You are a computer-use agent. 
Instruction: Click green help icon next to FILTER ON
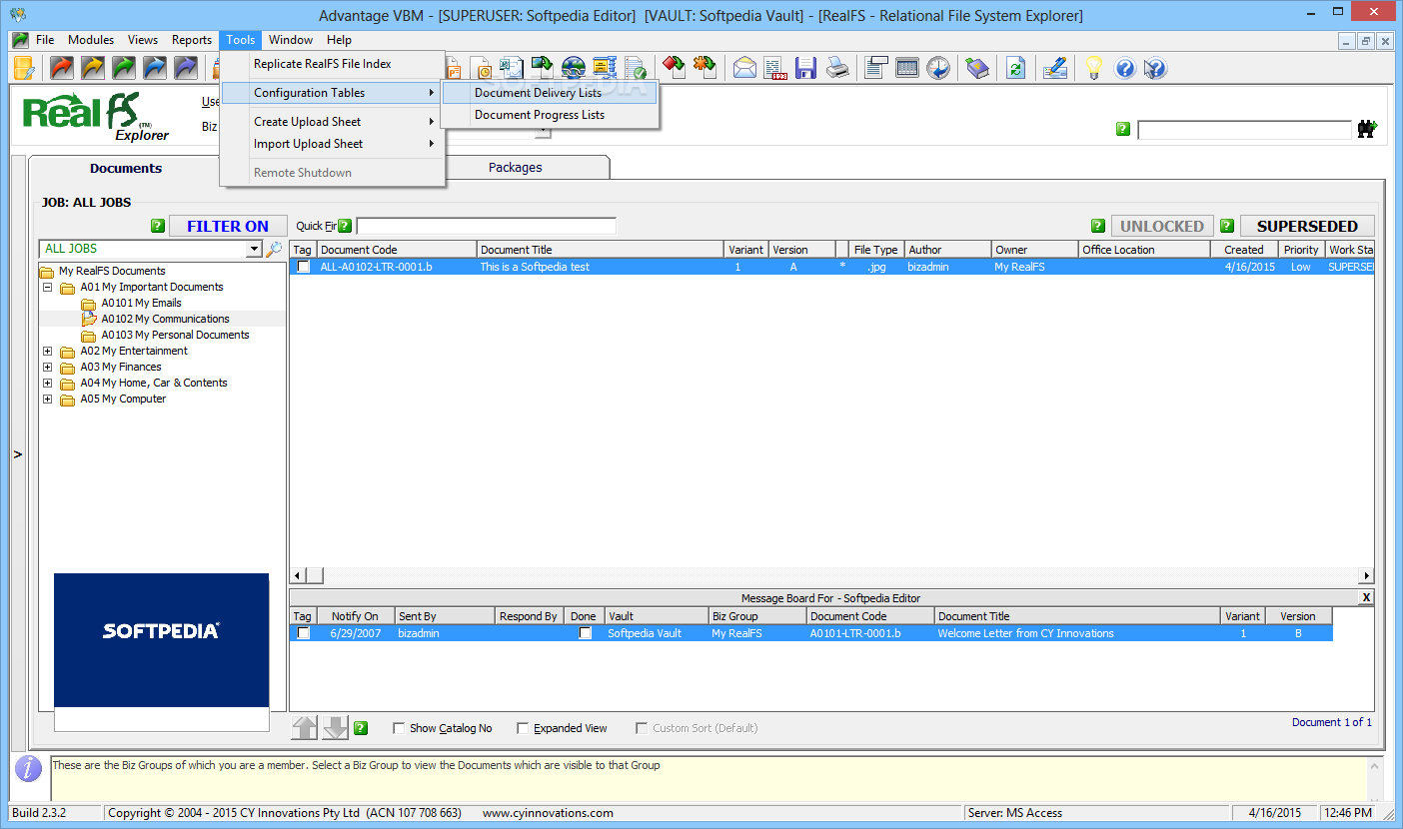click(x=158, y=226)
